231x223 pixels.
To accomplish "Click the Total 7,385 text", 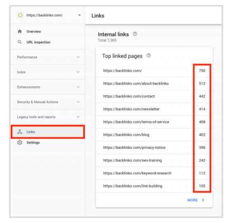I will 107,40.
